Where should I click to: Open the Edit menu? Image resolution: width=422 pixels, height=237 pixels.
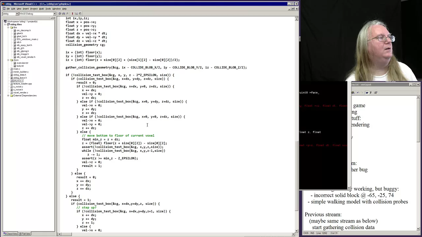[13, 9]
